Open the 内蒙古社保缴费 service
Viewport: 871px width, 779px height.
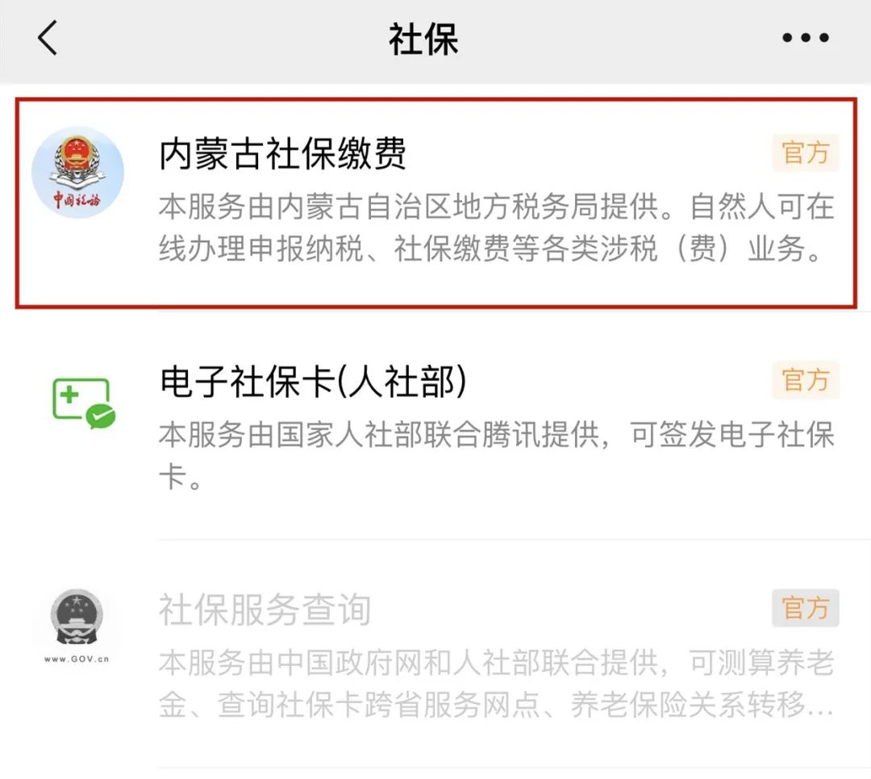435,203
